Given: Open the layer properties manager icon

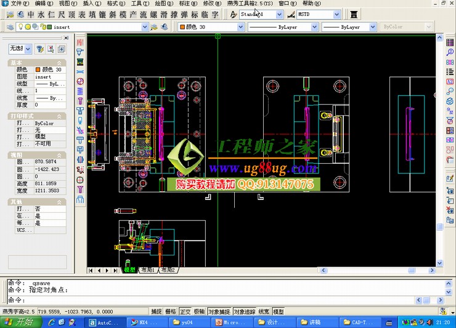Looking at the screenshot, I should point(9,27).
